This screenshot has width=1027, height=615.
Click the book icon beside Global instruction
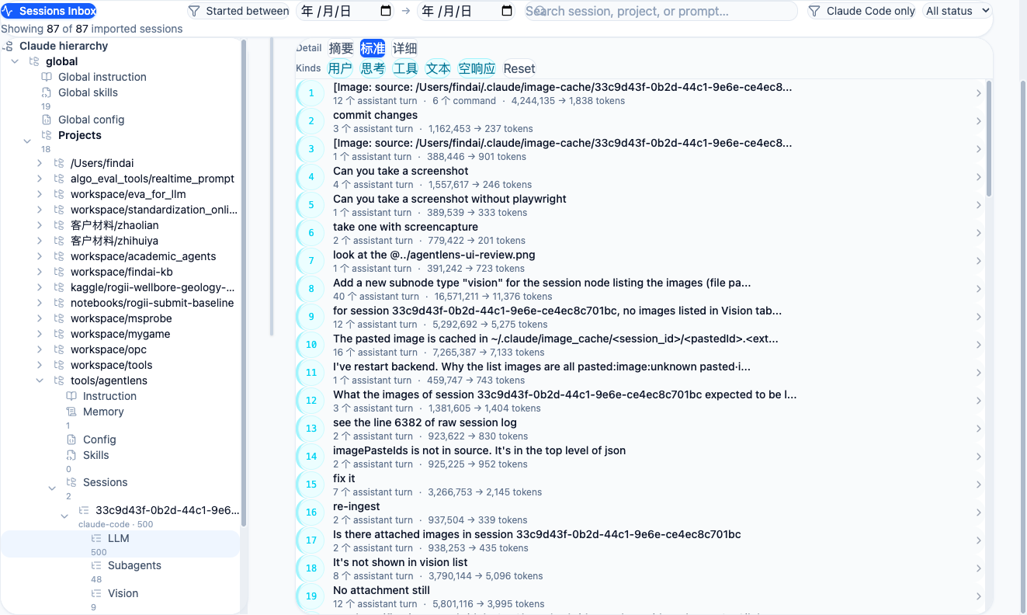[47, 77]
